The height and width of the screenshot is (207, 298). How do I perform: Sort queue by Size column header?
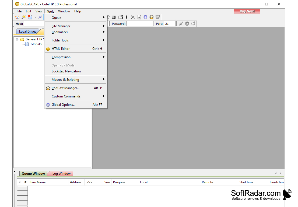click(x=103, y=182)
